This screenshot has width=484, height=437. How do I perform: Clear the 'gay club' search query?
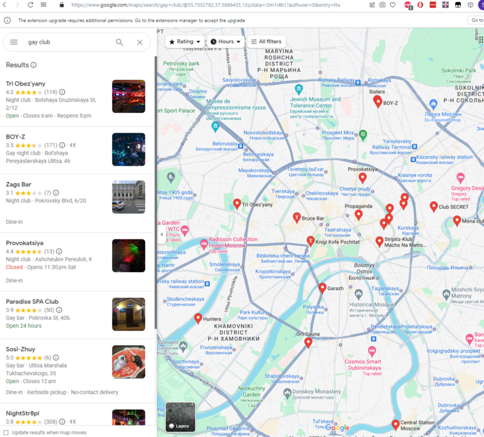[x=139, y=43]
